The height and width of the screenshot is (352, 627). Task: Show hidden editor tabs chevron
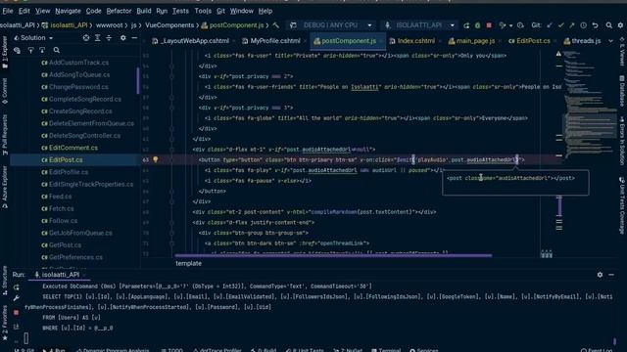click(610, 41)
